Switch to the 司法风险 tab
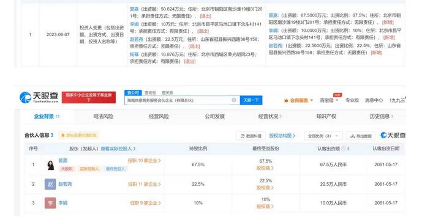The height and width of the screenshot is (222, 422). pos(103,116)
